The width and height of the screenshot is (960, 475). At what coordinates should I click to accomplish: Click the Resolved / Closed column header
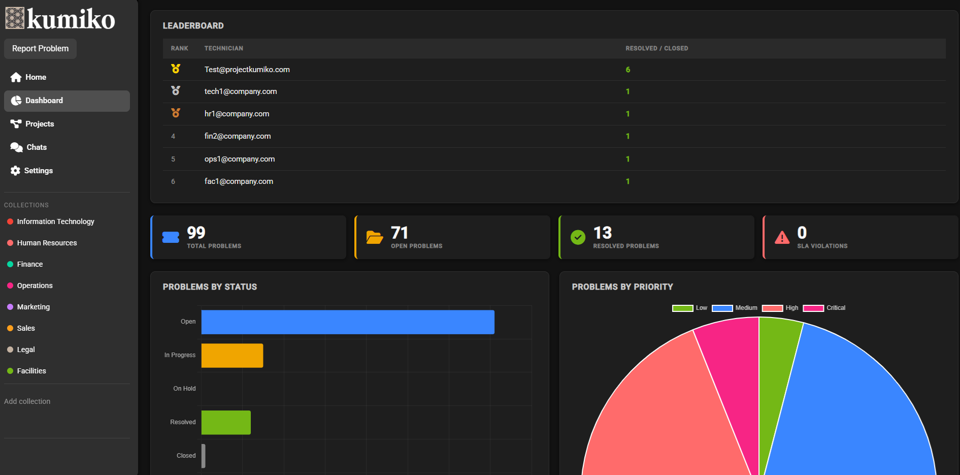click(x=657, y=48)
